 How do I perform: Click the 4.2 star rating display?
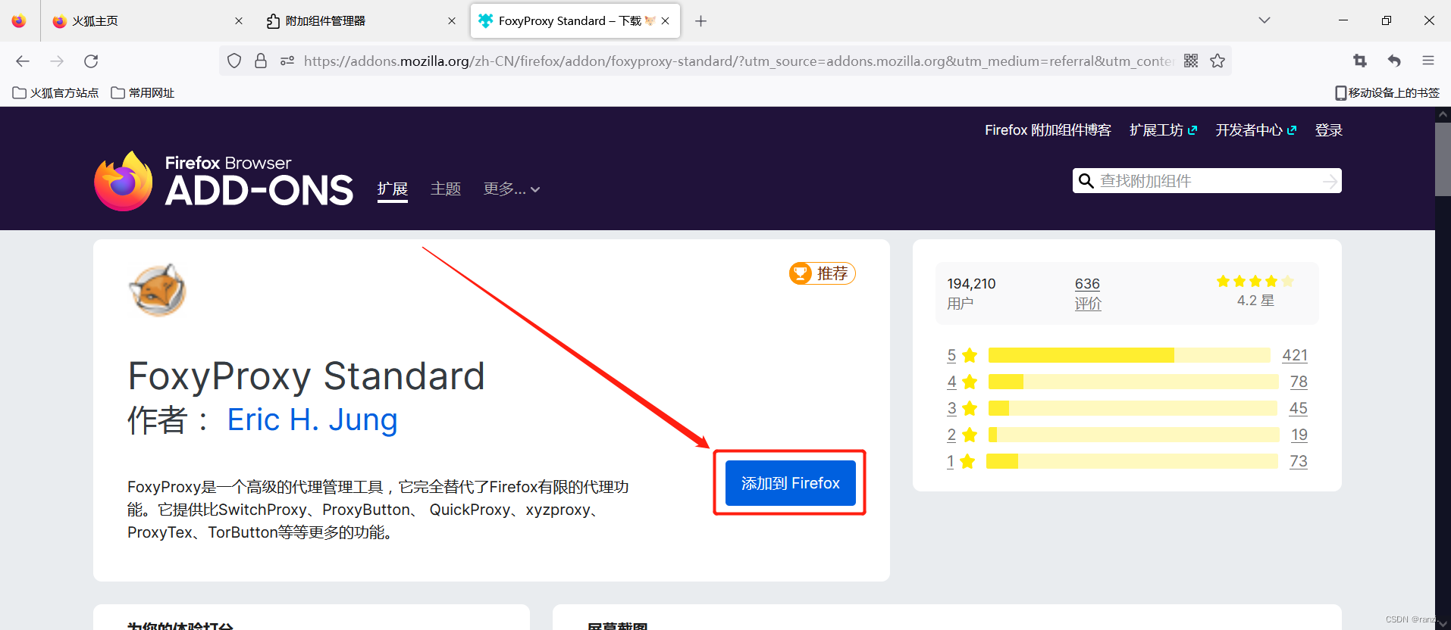tap(1255, 292)
